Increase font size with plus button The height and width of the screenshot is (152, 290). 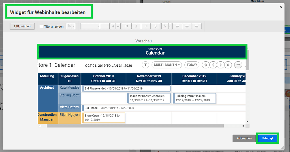coord(113,26)
